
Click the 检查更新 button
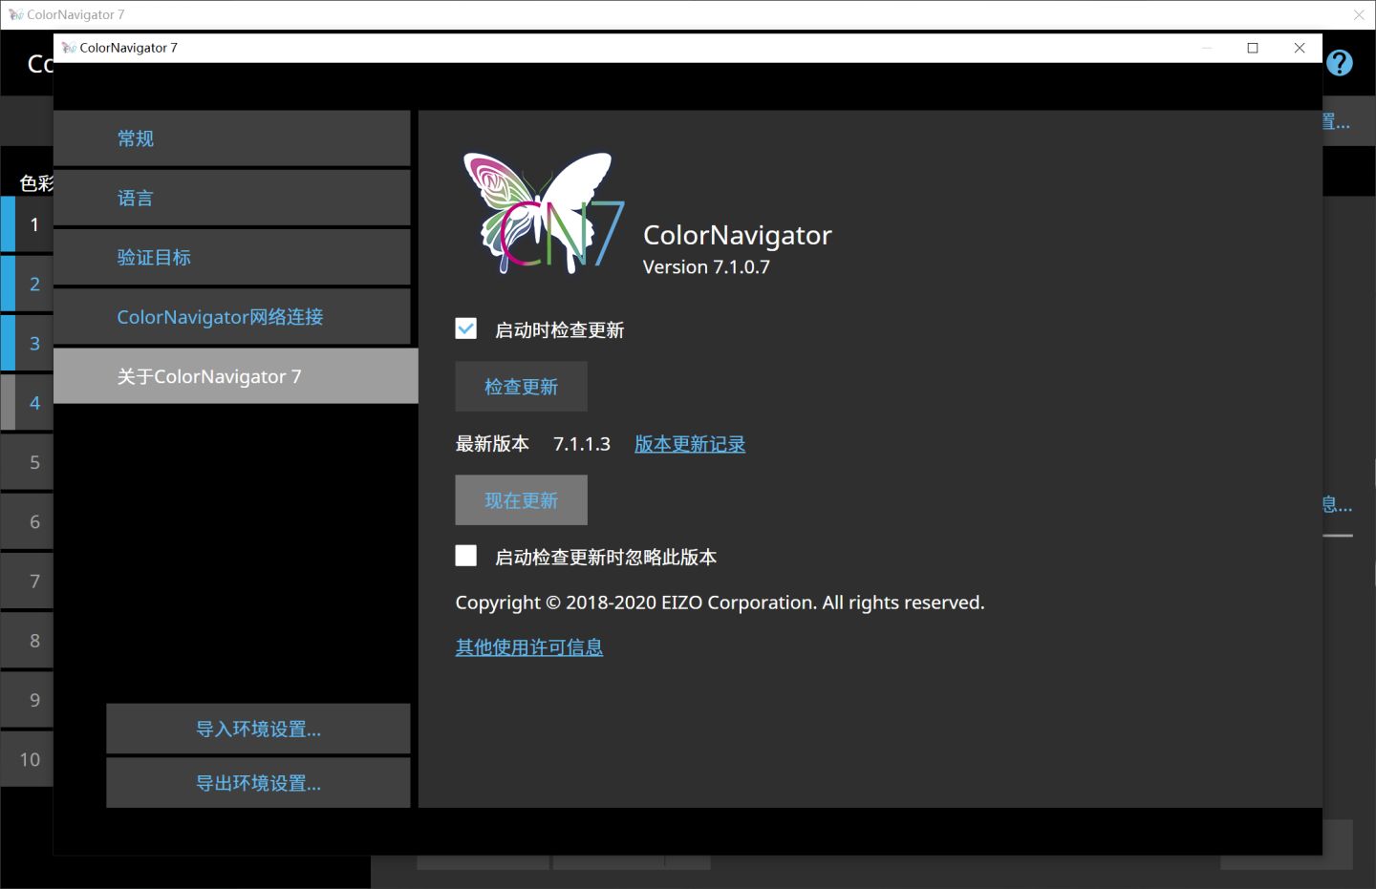pyautogui.click(x=521, y=387)
